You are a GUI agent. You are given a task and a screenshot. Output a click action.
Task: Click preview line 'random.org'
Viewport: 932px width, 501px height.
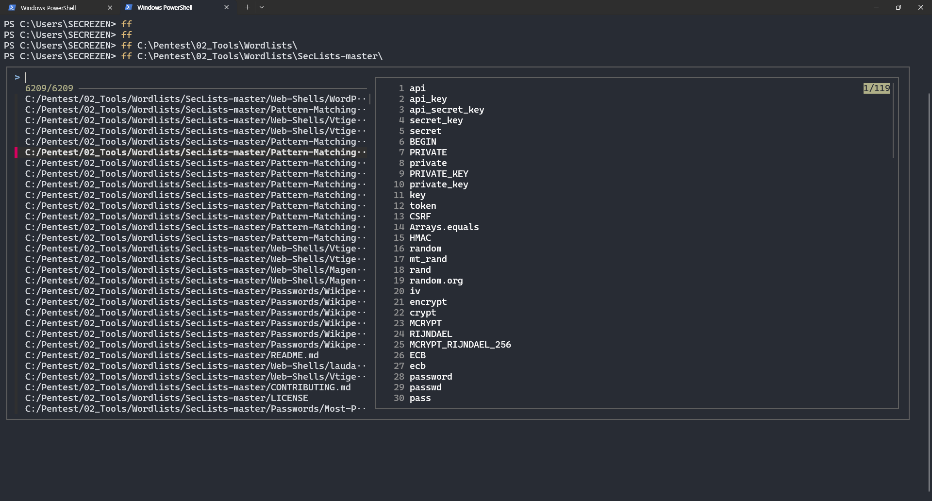[436, 281]
